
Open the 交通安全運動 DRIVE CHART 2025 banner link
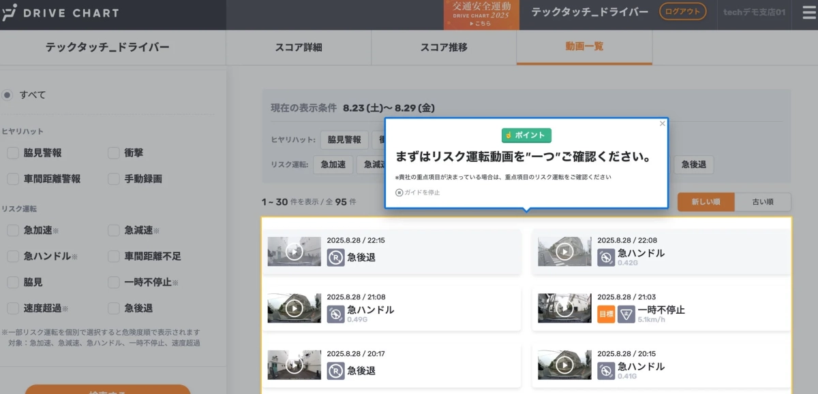481,15
